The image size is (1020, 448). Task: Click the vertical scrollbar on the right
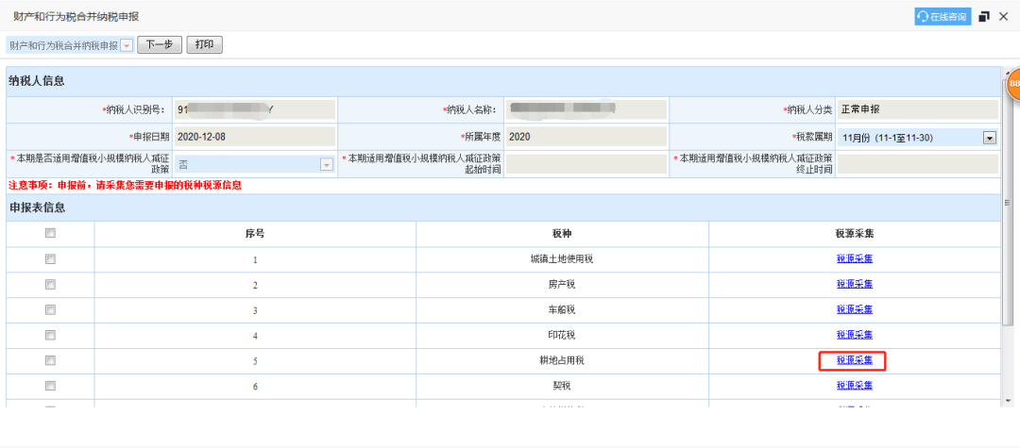(x=1007, y=236)
